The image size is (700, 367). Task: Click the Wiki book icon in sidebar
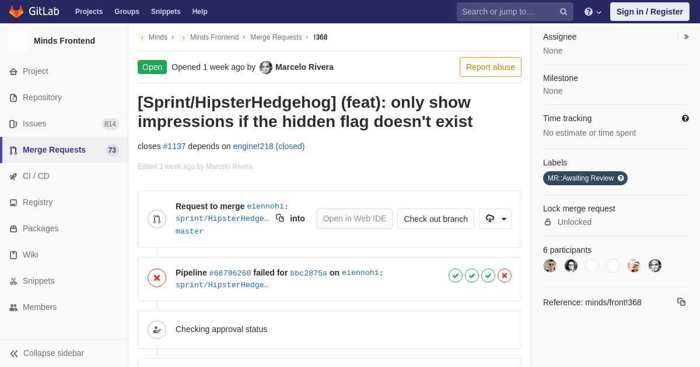[13, 255]
